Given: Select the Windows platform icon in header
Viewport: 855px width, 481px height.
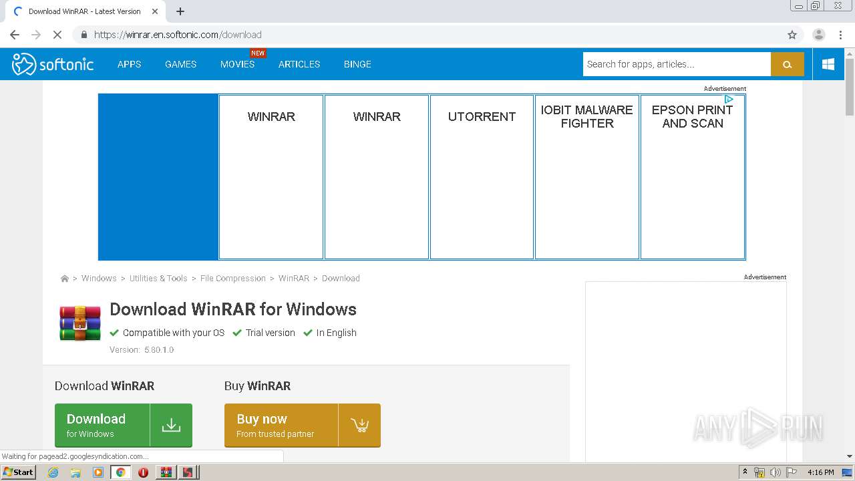Looking at the screenshot, I should pyautogui.click(x=828, y=64).
